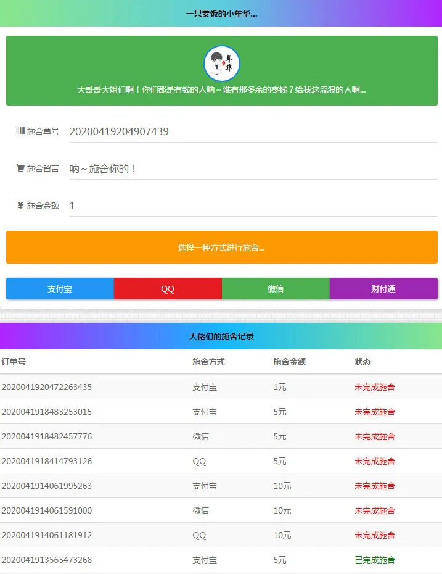This screenshot has width=442, height=574.
Task: Click the green 已完成施舍 status
Action: coord(375,560)
